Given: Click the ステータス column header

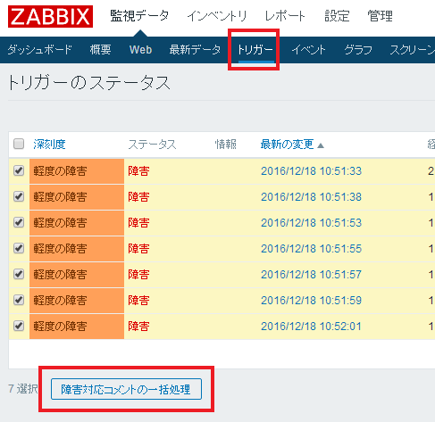Looking at the screenshot, I should (152, 145).
